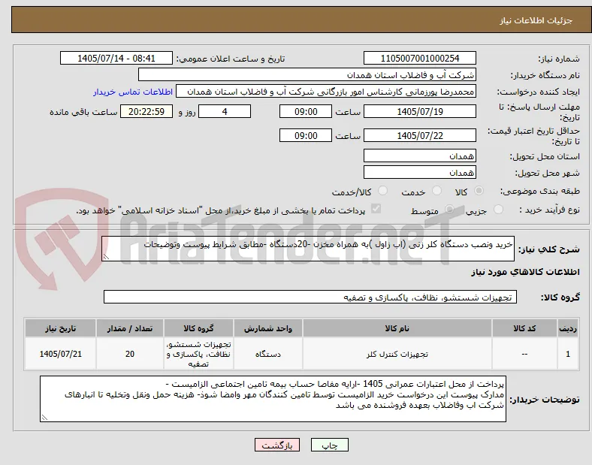Click the response deadline date 1405/07/19
Screen dimensions: 592x465
[420, 112]
